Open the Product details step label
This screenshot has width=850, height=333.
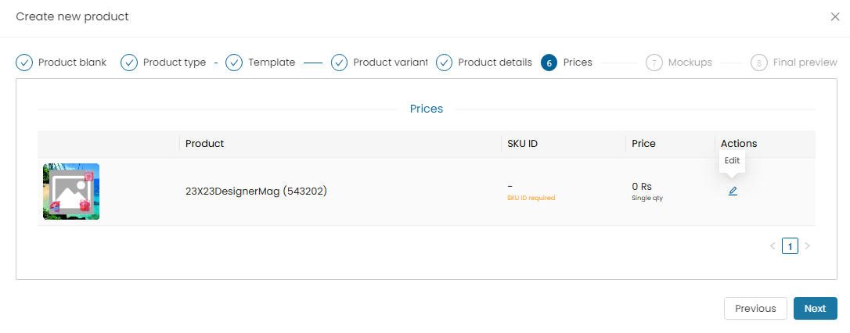coord(495,63)
